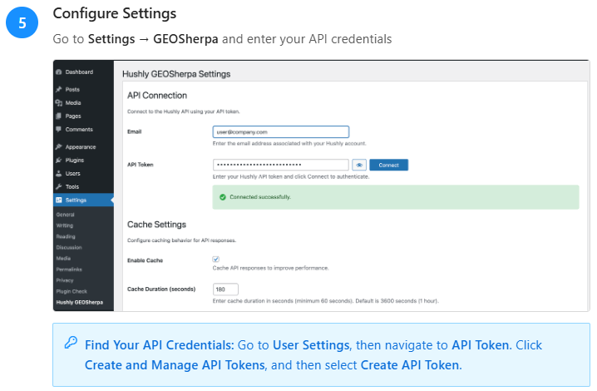
Task: Click the Media icon beside Posts
Action: pyautogui.click(x=59, y=102)
